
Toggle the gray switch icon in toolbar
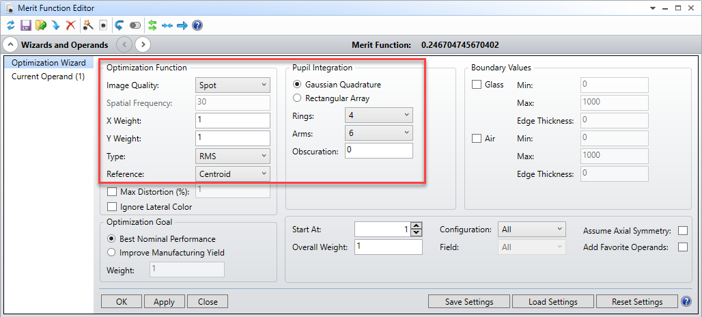[135, 25]
